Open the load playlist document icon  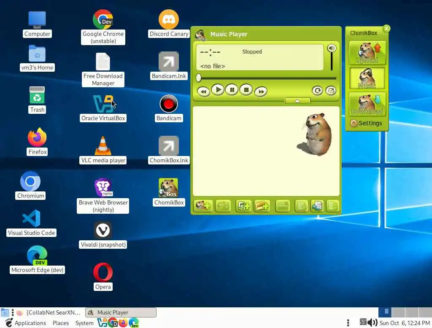pos(317,206)
